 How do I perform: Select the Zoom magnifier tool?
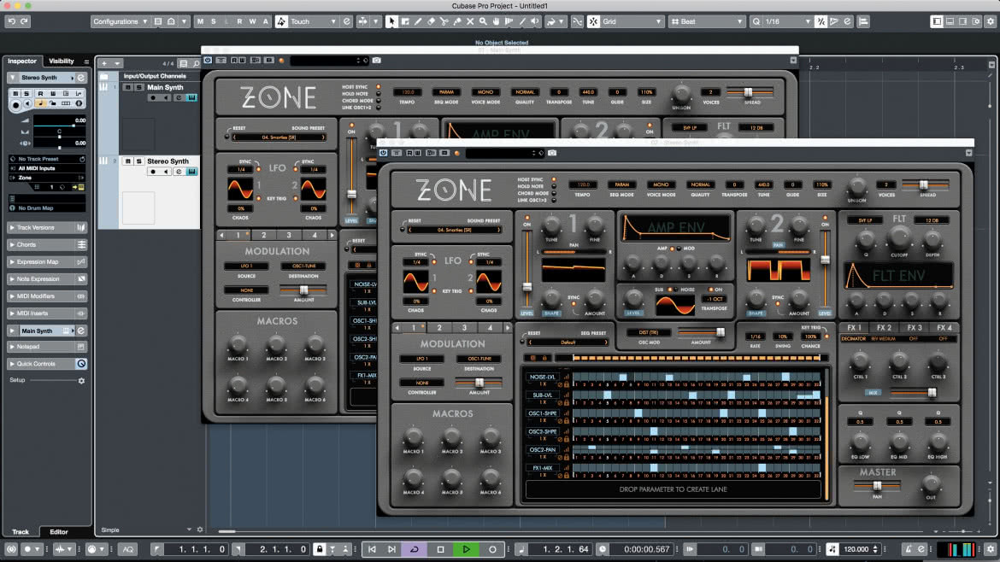point(484,21)
